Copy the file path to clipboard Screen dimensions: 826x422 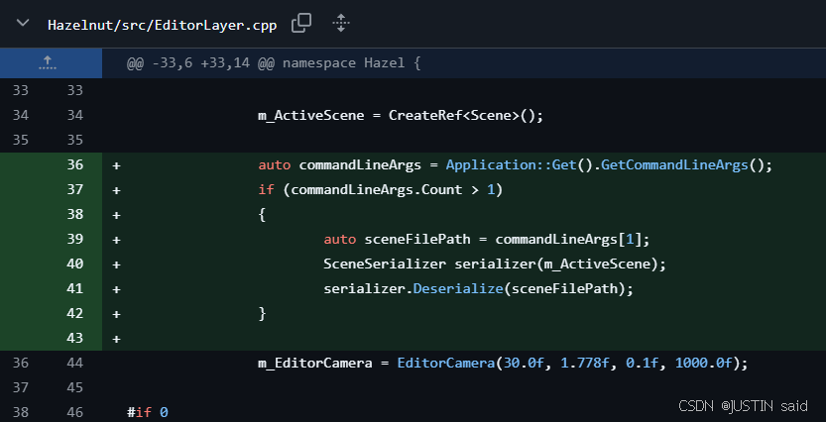(301, 24)
